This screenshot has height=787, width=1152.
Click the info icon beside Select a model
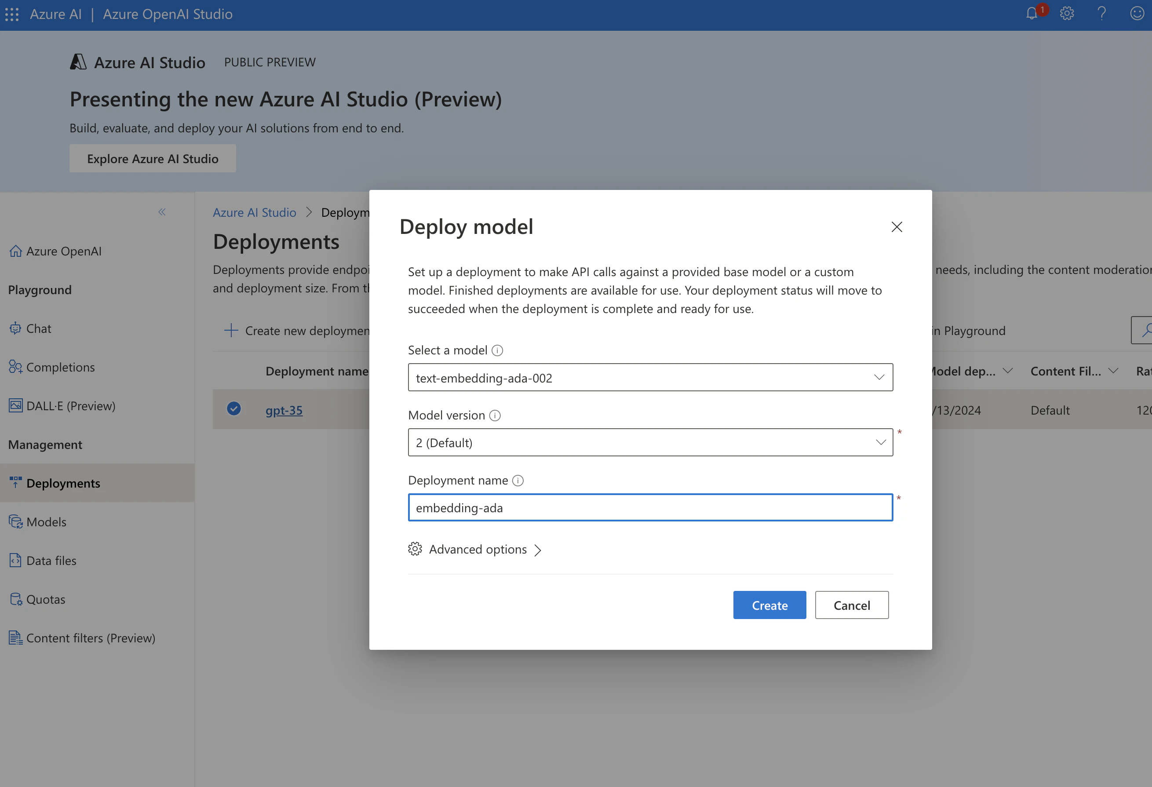(497, 350)
